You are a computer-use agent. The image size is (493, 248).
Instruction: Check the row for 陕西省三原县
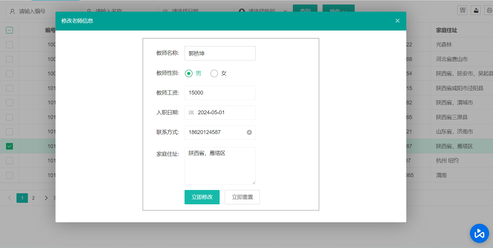click(10, 117)
